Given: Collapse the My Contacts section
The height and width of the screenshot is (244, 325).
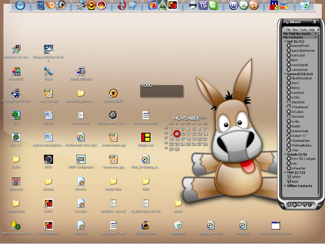Looking at the screenshot, I should [x=300, y=37].
